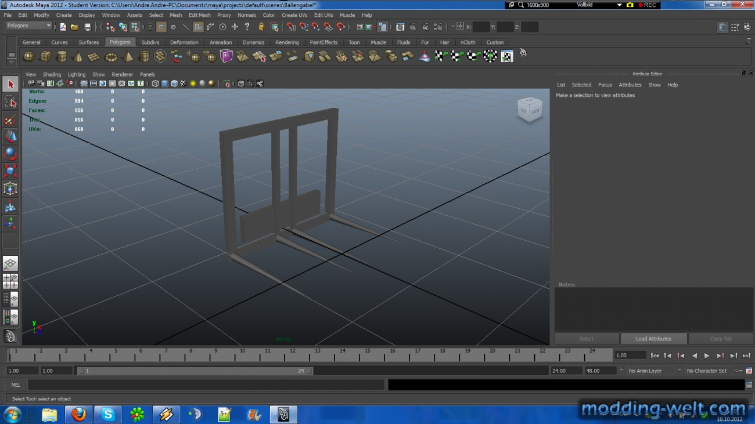Create a polygon cube from the shelf
The image size is (755, 424).
coord(45,56)
